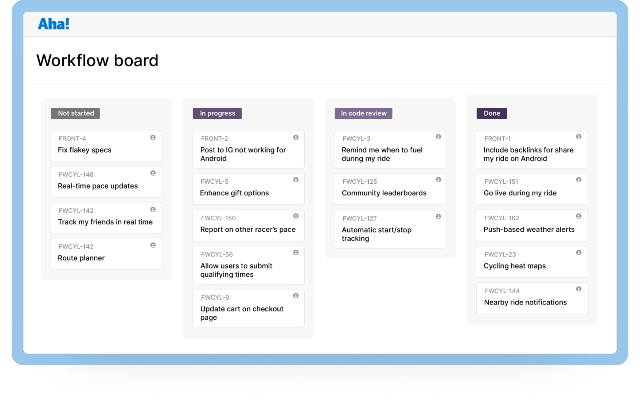Click the Aha! logo
The image size is (640, 406).
(54, 24)
